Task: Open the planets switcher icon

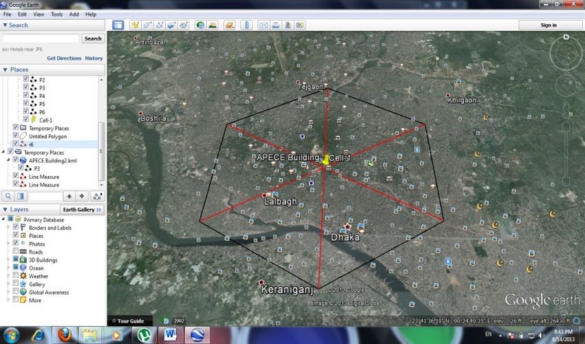Action: [x=229, y=25]
